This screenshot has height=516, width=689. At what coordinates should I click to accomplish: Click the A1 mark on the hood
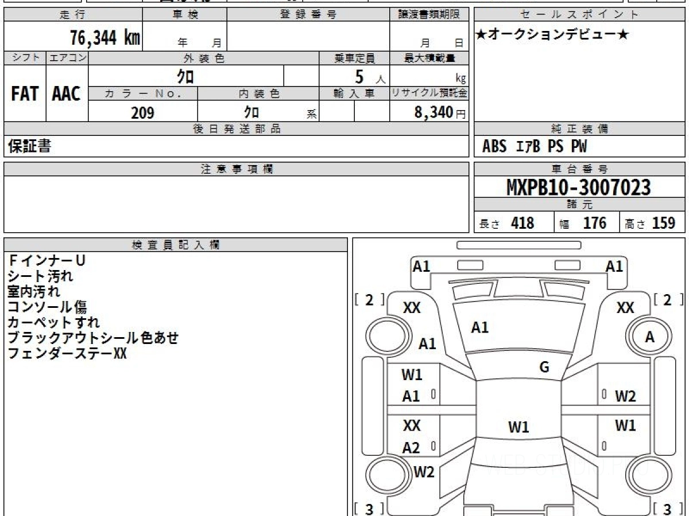point(479,327)
